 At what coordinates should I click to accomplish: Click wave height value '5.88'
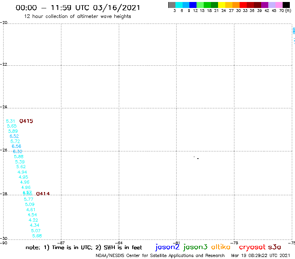[x=19, y=157]
